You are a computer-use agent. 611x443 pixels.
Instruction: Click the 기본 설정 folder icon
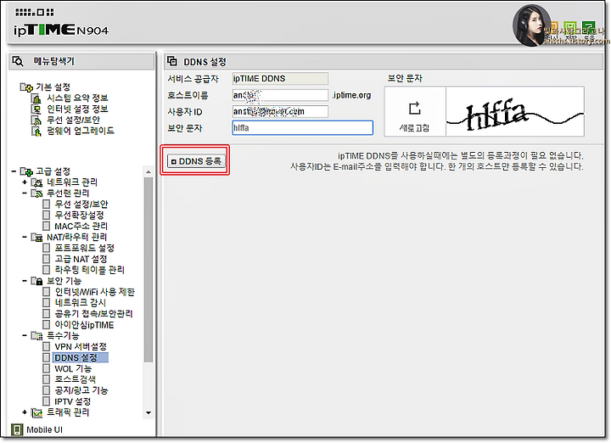[x=26, y=87]
